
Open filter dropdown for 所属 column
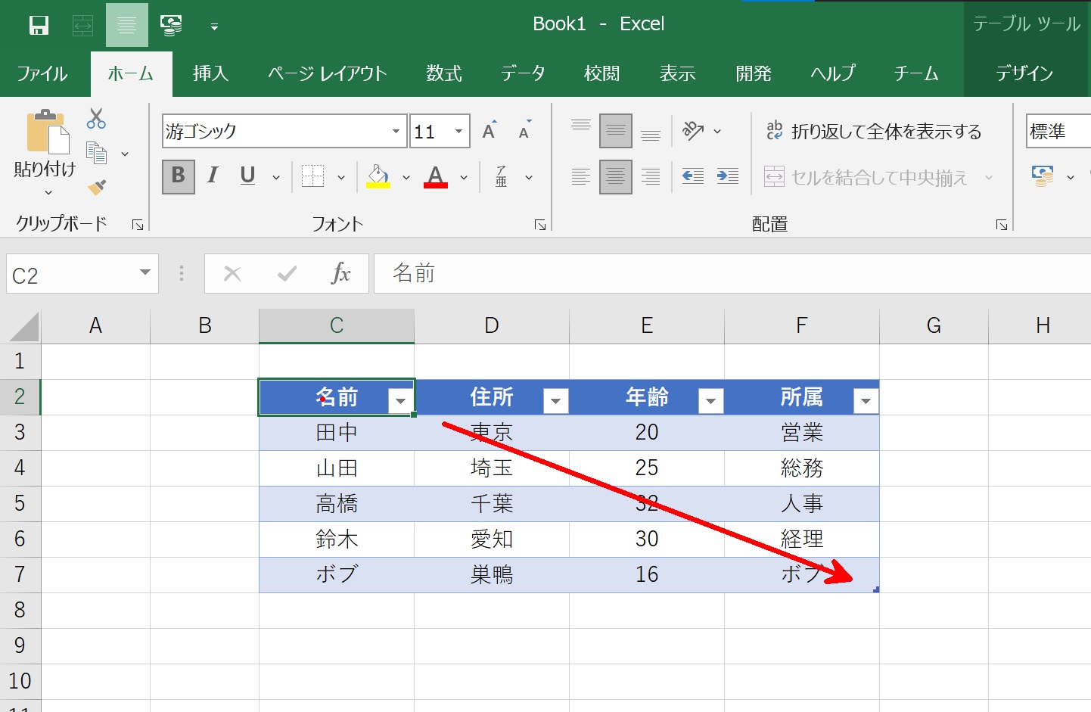(x=866, y=401)
